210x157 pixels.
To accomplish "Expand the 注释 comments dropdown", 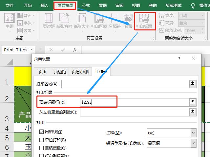I will (x=193, y=133).
